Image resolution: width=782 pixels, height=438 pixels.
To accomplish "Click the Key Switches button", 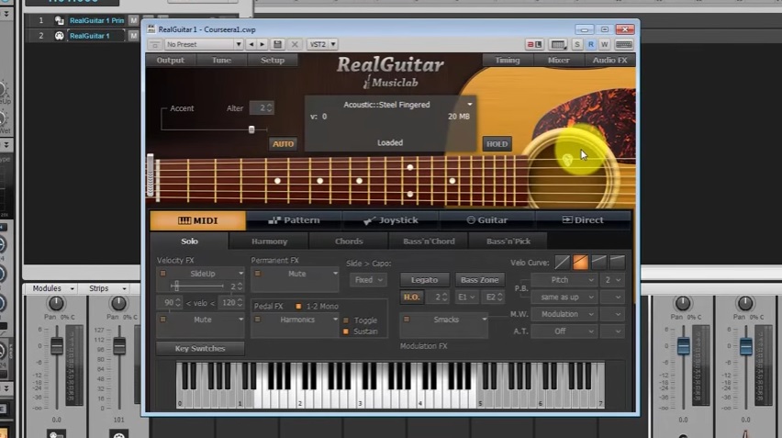I will [200, 348].
